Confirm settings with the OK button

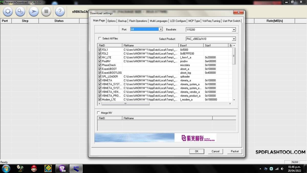(x=196, y=151)
